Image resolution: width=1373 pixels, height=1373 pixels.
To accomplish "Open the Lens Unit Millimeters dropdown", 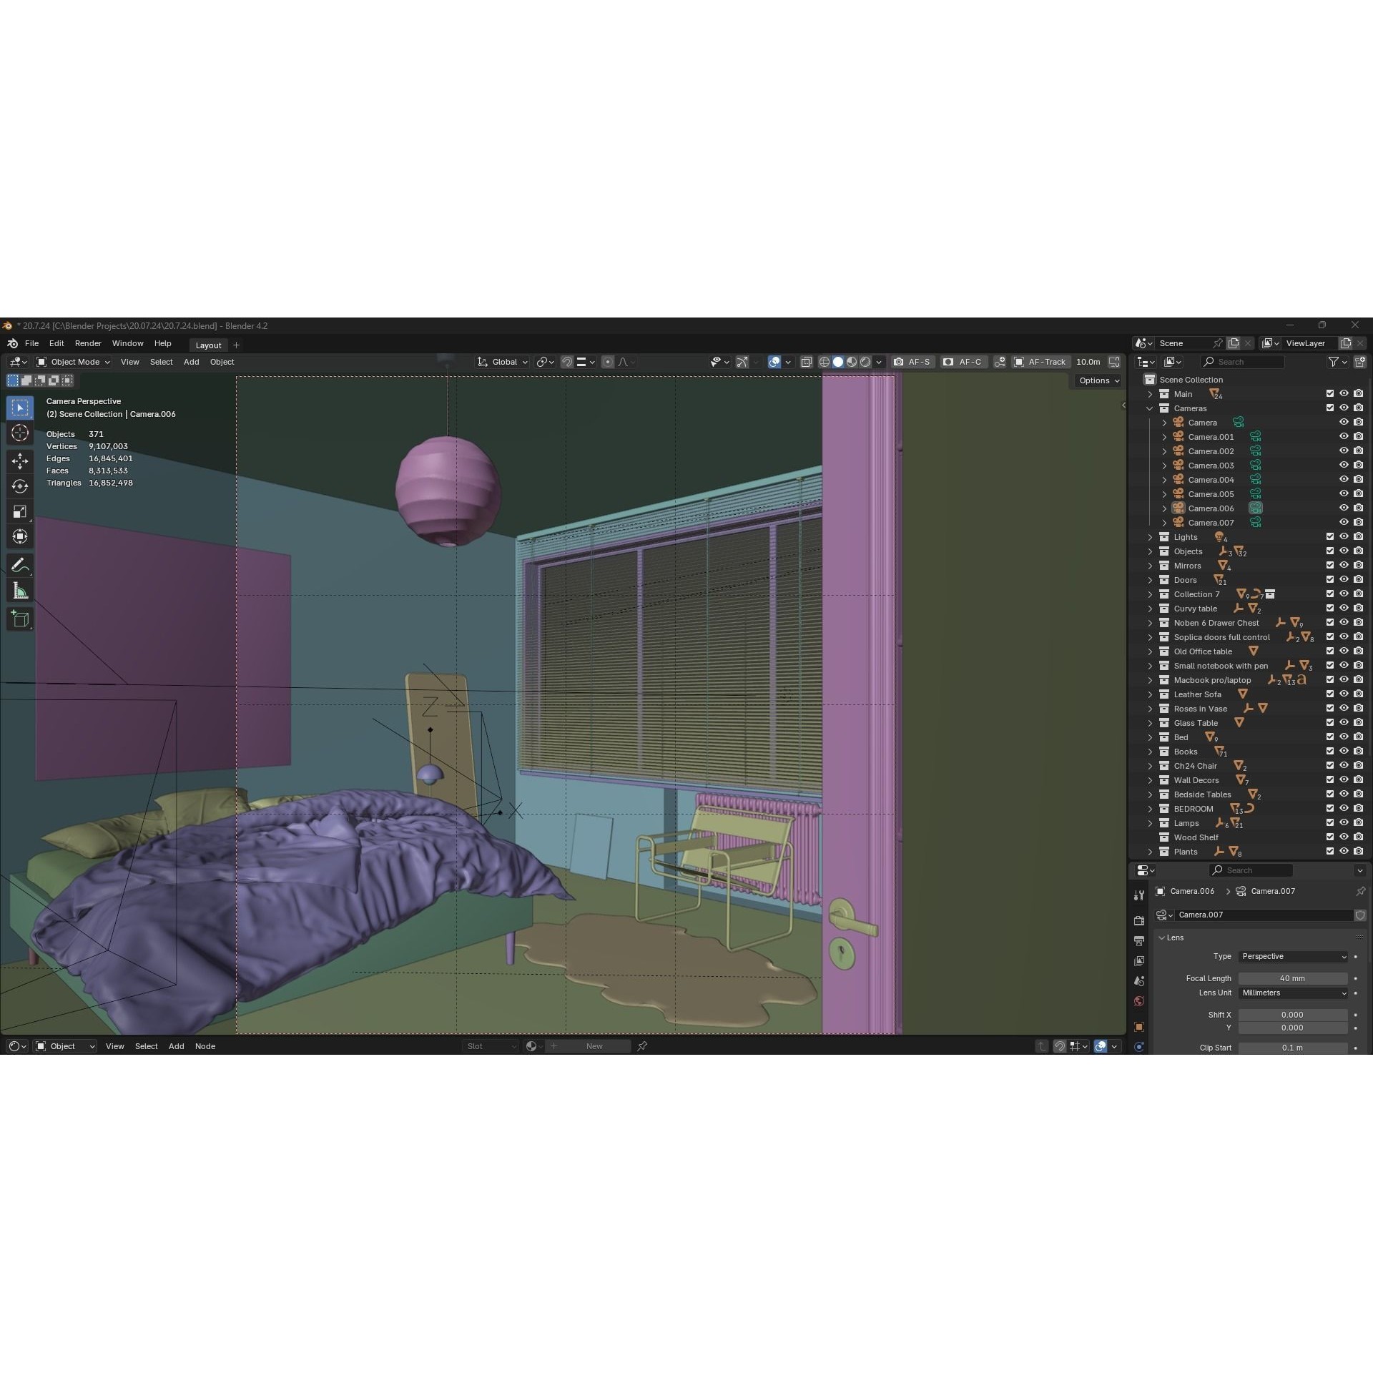I will (1292, 993).
